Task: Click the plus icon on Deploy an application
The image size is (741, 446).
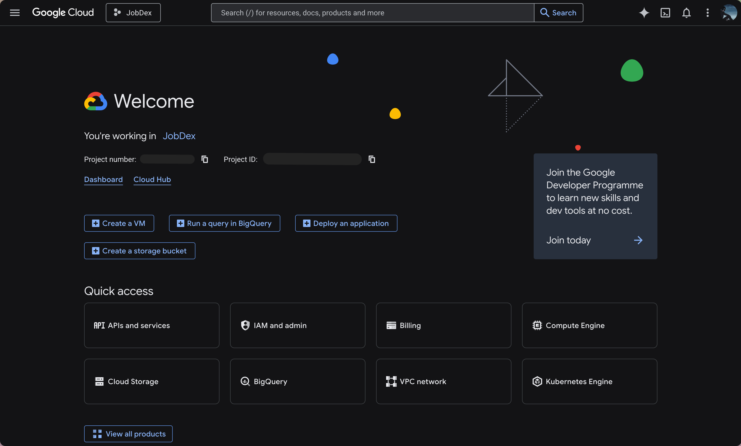Action: pyautogui.click(x=307, y=223)
